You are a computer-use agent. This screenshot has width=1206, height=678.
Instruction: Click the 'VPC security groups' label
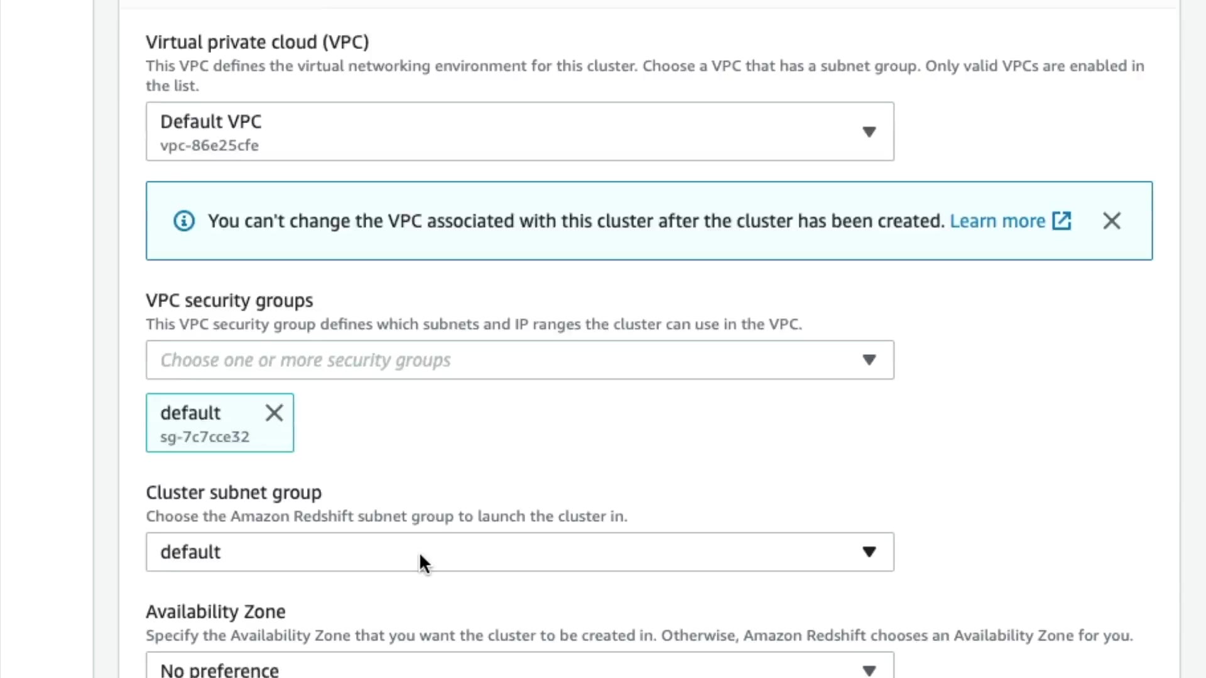tap(229, 301)
